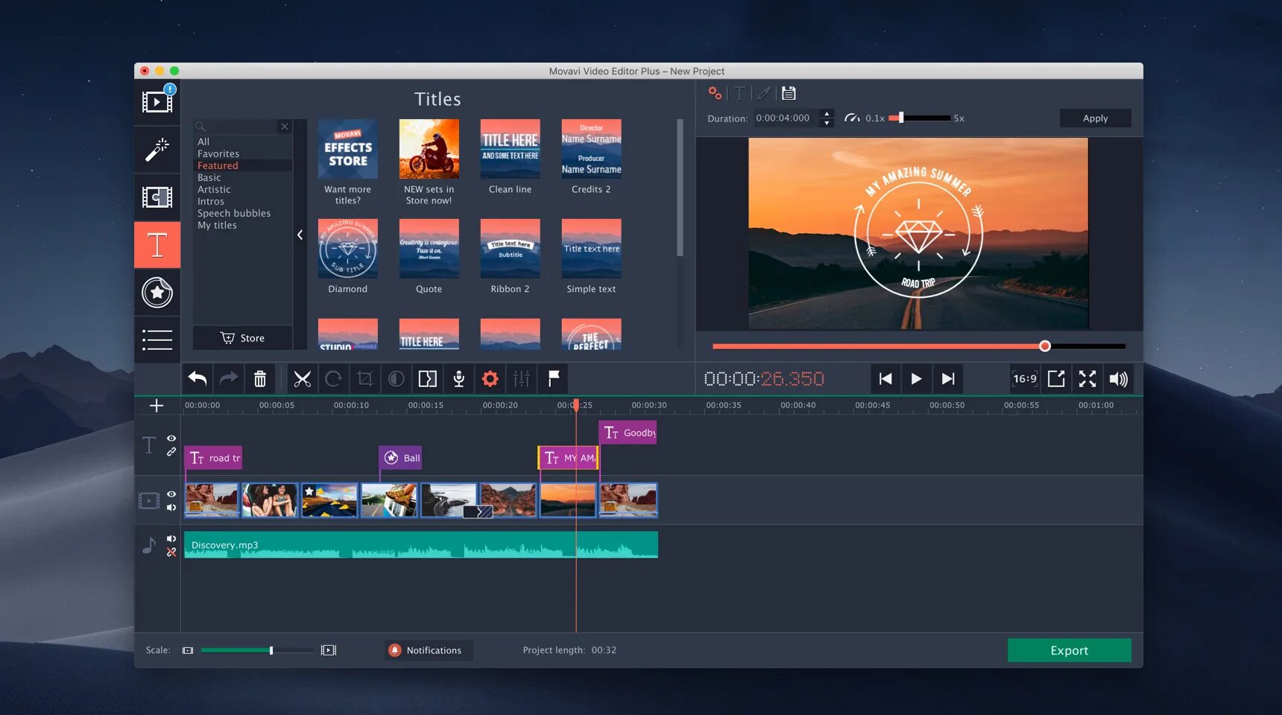Toggle audio track link icon
Screen dimensions: 1282x715
pyautogui.click(x=171, y=552)
